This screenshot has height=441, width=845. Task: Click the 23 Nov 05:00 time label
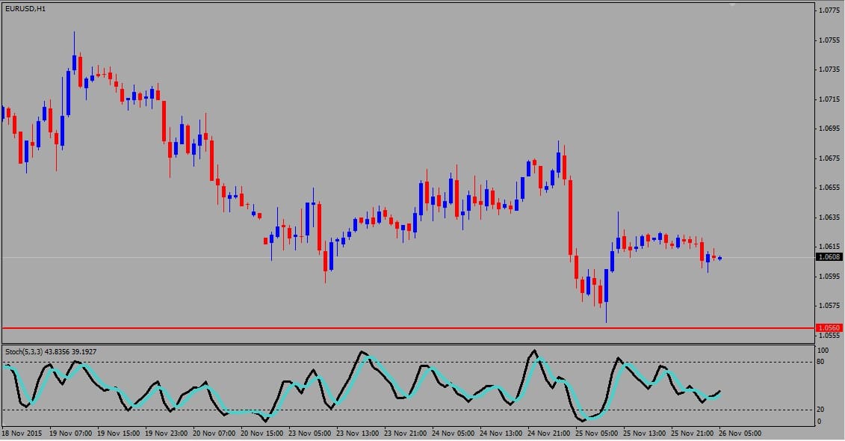click(x=309, y=433)
